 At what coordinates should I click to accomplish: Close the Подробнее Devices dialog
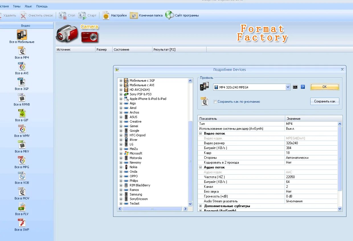point(342,69)
